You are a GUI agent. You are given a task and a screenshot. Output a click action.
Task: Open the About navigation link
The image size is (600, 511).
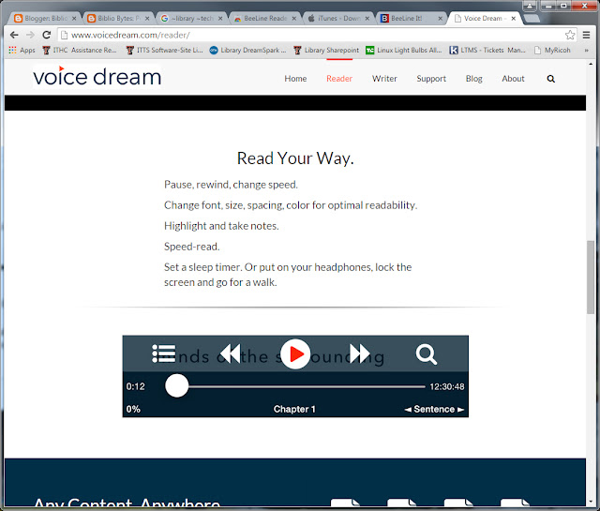pos(513,79)
